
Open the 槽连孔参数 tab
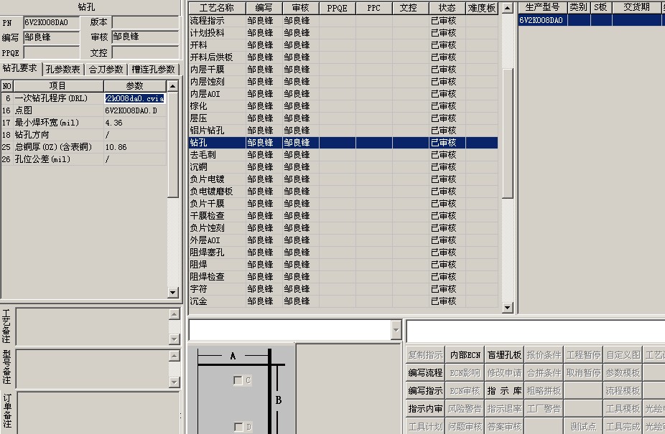tap(153, 69)
